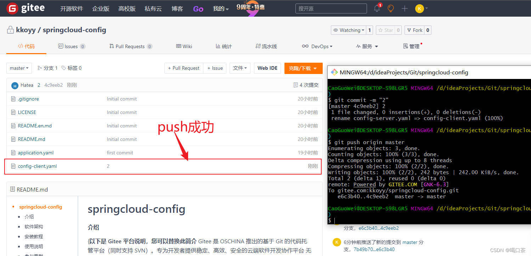
Task: Select 介绍 in README outline
Action: click(x=29, y=217)
